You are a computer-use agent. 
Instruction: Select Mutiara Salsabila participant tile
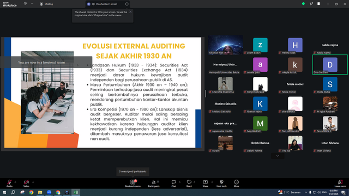point(225,104)
